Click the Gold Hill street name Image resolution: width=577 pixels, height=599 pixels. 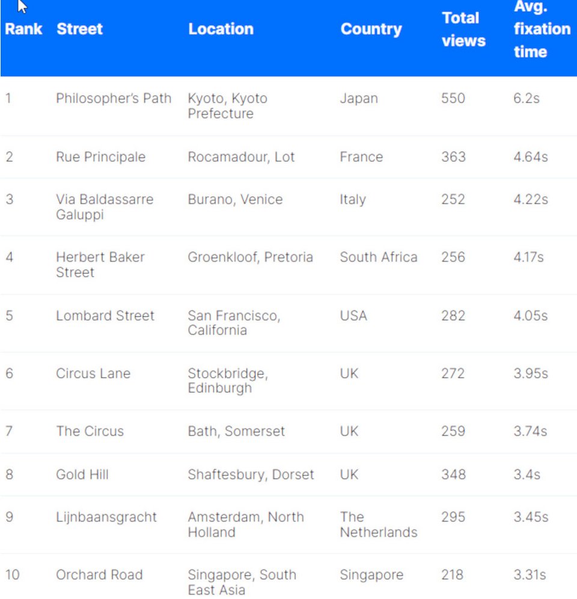(x=82, y=475)
